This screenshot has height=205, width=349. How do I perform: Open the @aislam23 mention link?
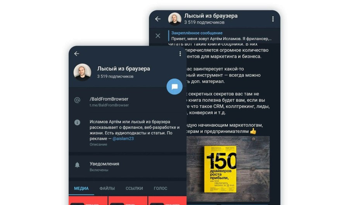pyautogui.click(x=123, y=139)
